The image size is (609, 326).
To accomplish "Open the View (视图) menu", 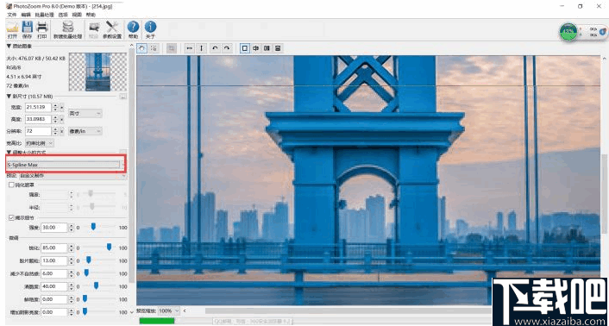I will (77, 15).
